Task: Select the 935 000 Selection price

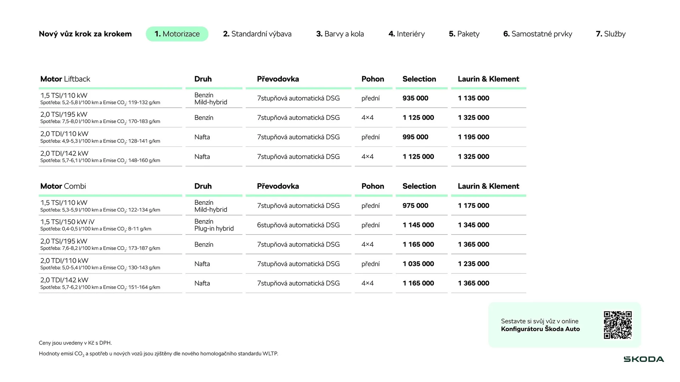Action: [415, 98]
